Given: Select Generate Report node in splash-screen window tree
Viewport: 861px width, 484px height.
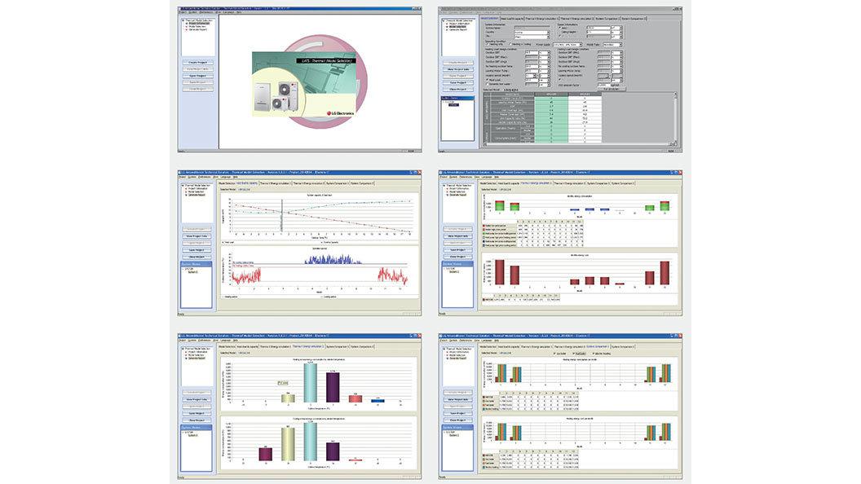Looking at the screenshot, I should (x=198, y=29).
